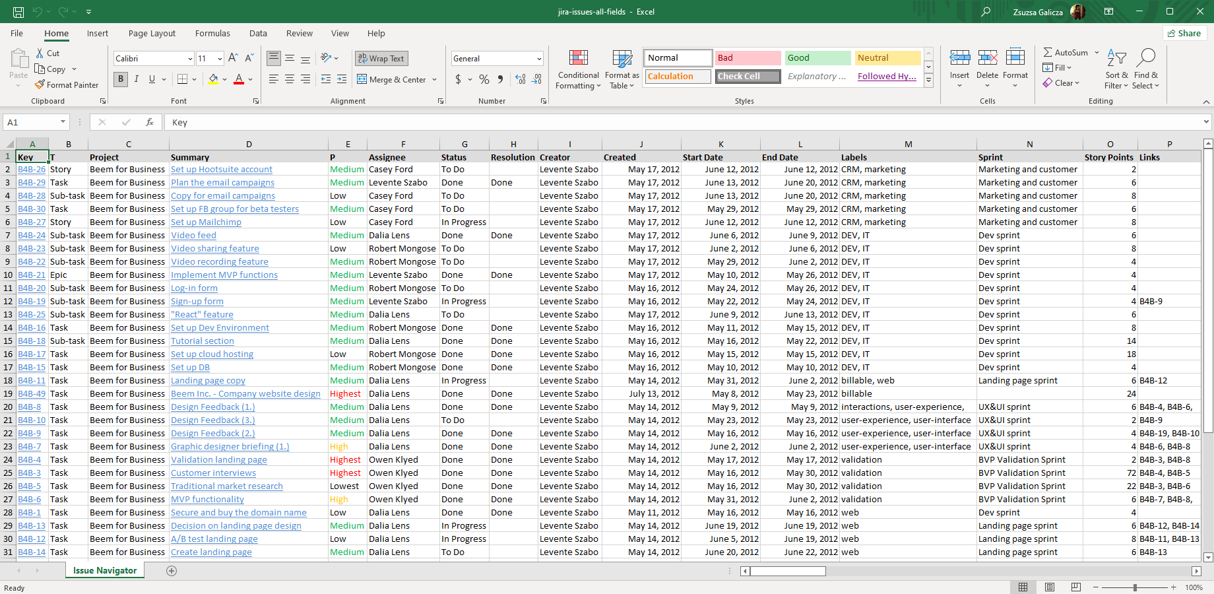Open the Formulas ribbon tab
The width and height of the screenshot is (1214, 594).
coord(212,34)
